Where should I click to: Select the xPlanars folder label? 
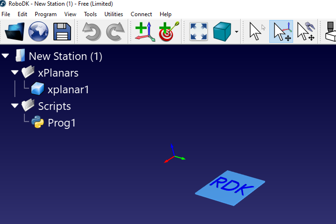click(58, 73)
